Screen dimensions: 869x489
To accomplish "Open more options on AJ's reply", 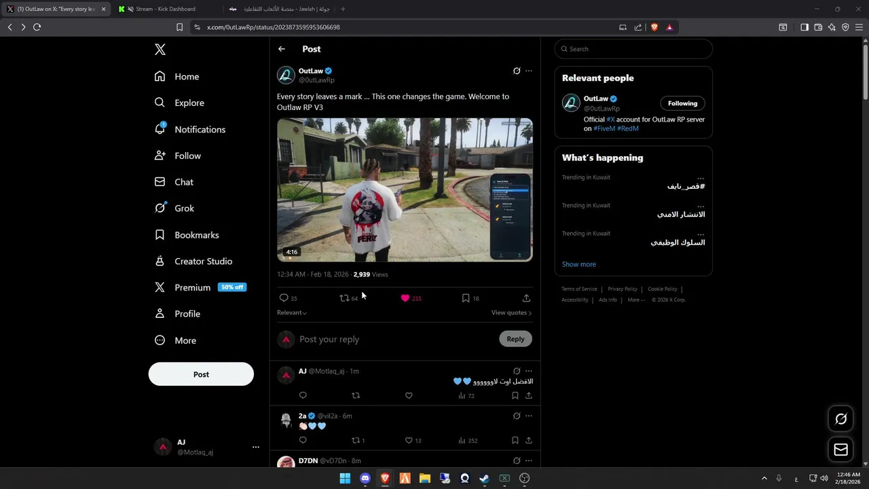I will coord(529,371).
